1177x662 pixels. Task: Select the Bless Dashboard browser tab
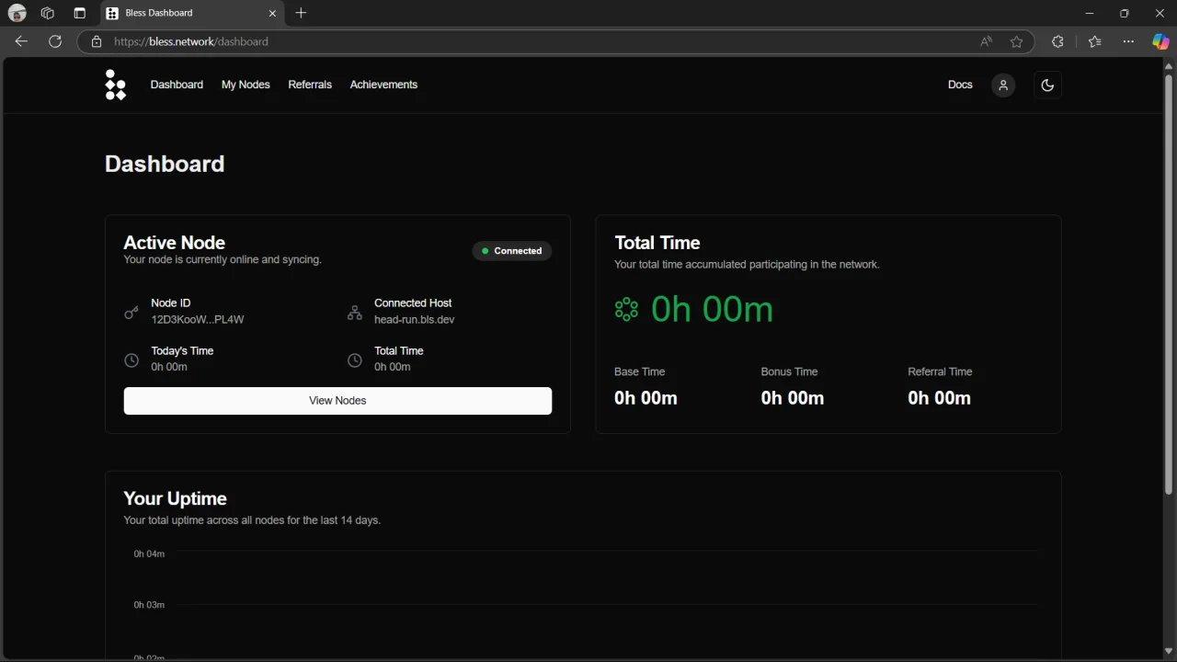191,13
